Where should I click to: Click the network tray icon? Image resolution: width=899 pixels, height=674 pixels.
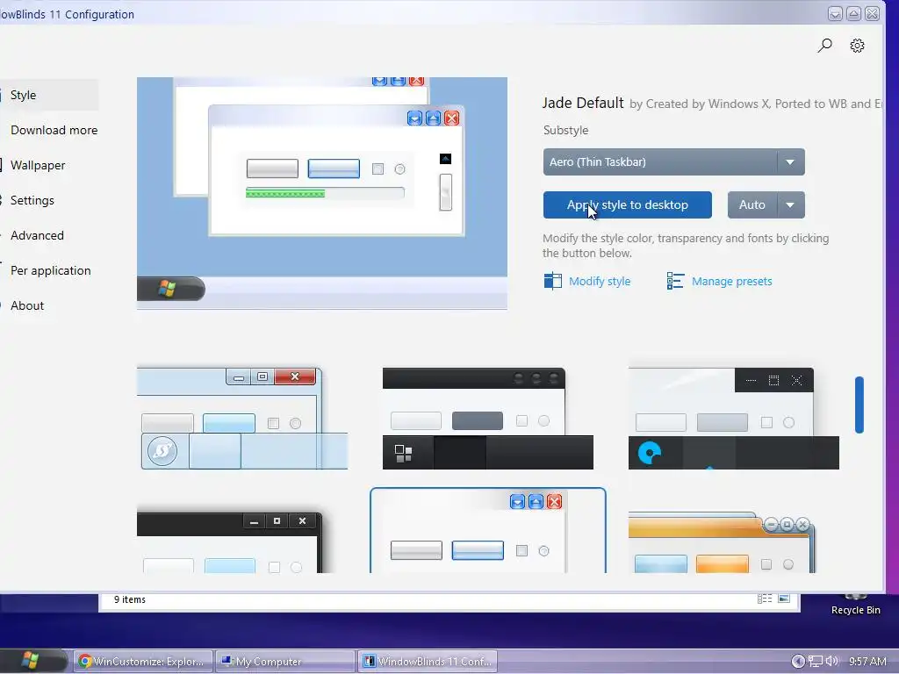pos(815,662)
